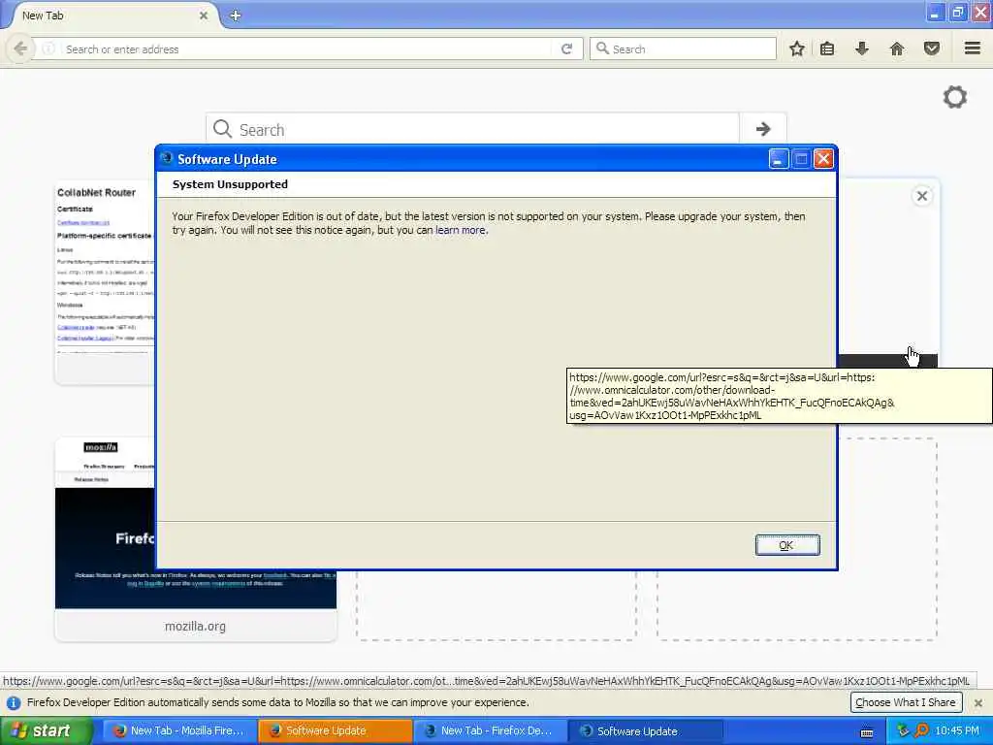
Task: Click the new tab page Search field
Action: pos(472,129)
